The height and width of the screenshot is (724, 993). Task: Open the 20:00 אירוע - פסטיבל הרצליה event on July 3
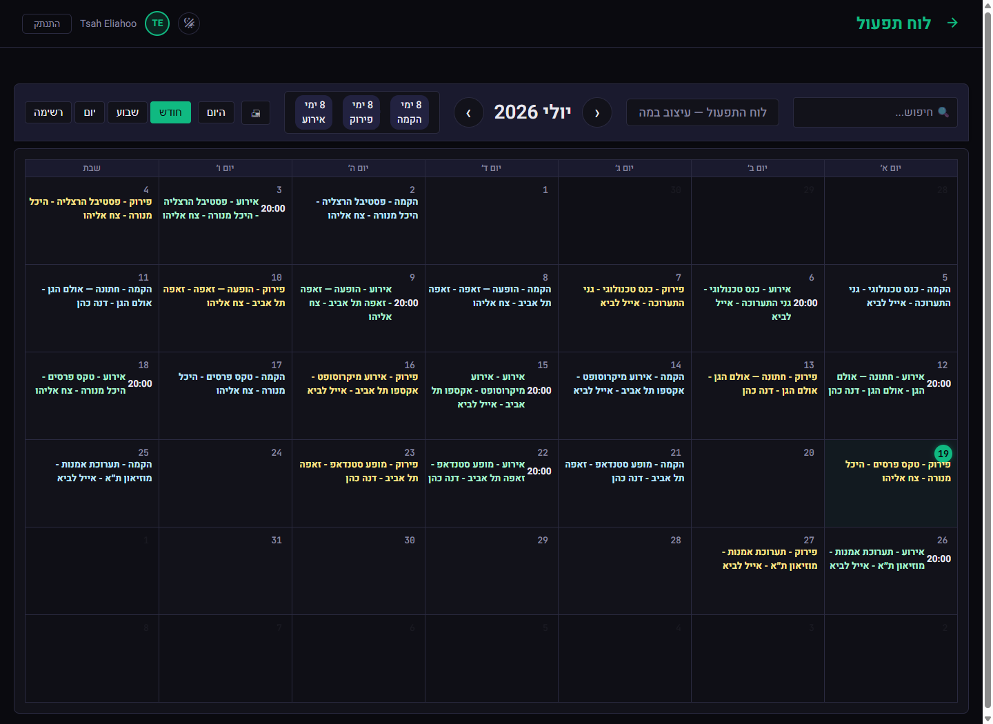(224, 208)
